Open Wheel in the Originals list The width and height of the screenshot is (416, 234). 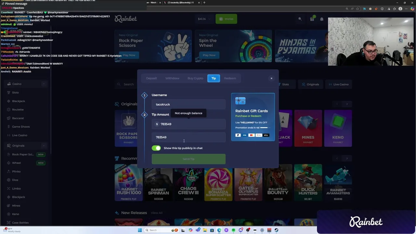(x=16, y=163)
